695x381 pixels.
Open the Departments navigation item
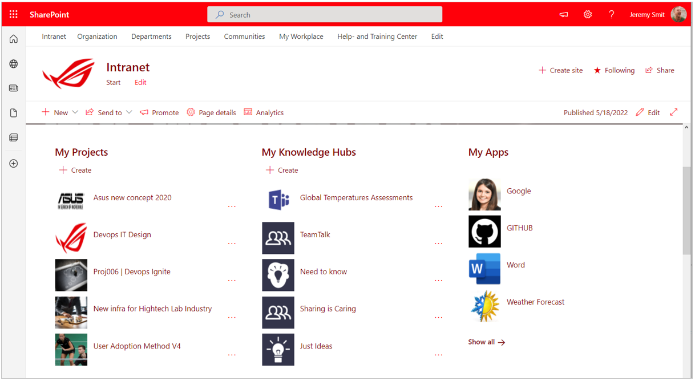click(x=151, y=37)
